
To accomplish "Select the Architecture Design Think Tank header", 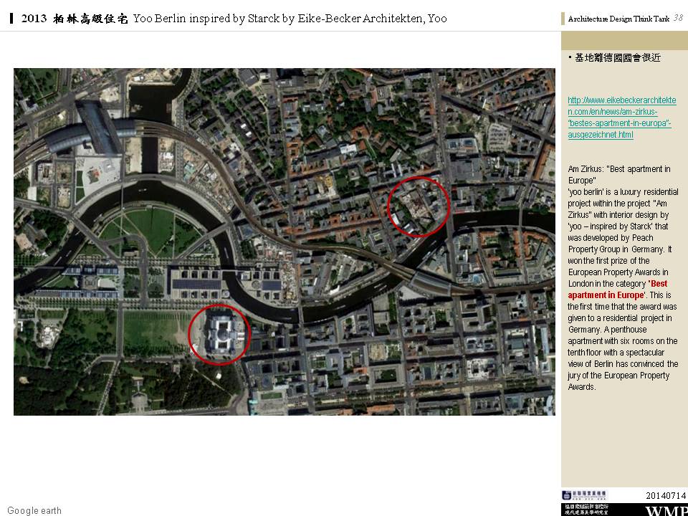I will [x=618, y=19].
